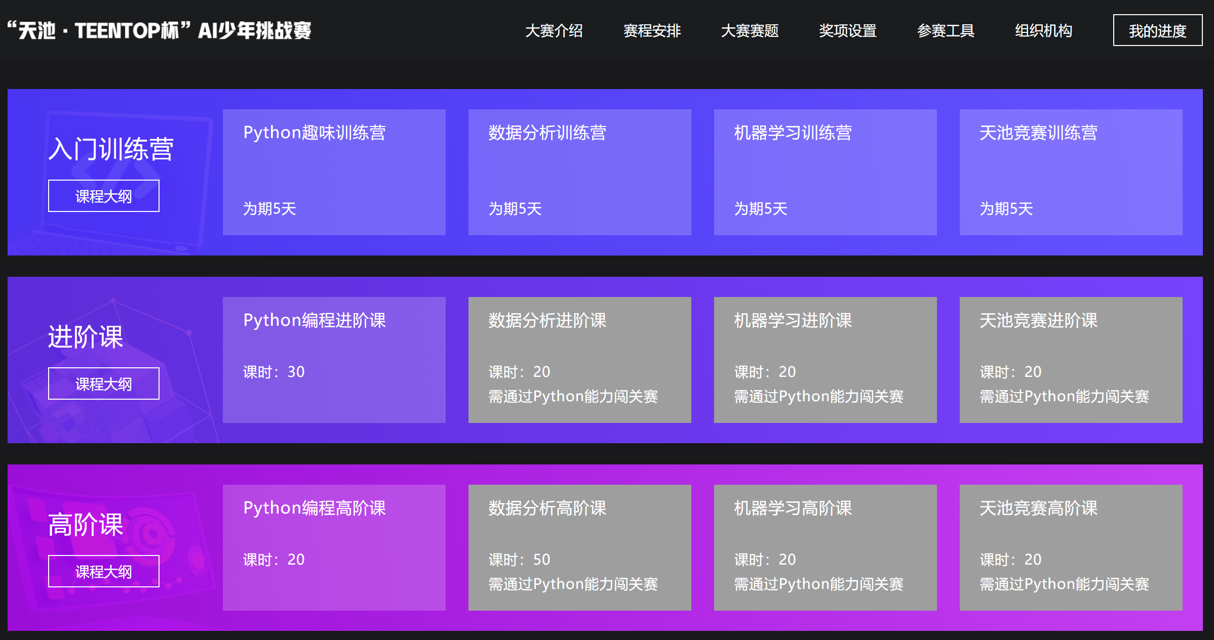The height and width of the screenshot is (640, 1214).
Task: Select 大赛赛题 in the top navigation
Action: (750, 31)
